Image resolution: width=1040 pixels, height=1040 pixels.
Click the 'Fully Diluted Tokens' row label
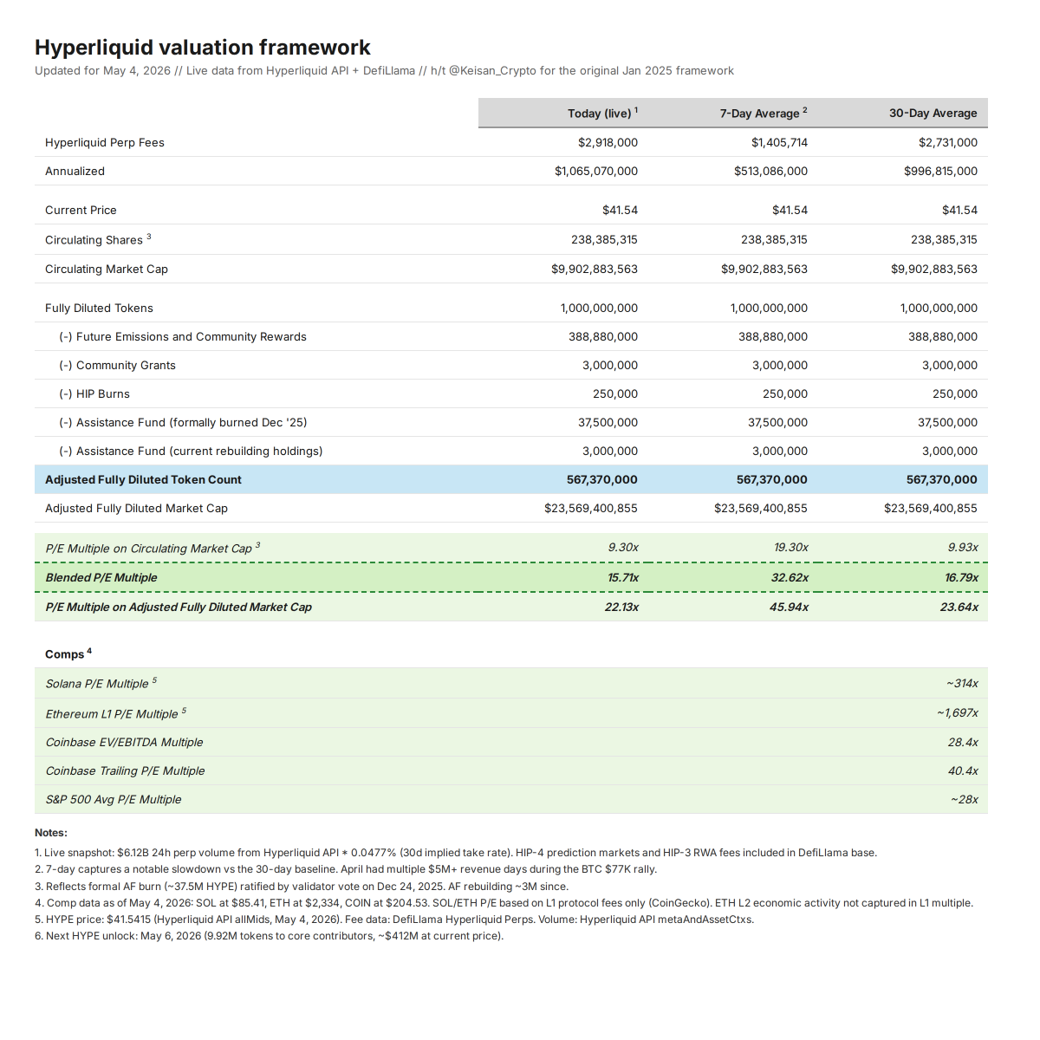point(99,308)
